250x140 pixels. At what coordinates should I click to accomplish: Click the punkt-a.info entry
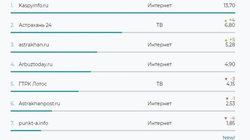click(x=33, y=123)
